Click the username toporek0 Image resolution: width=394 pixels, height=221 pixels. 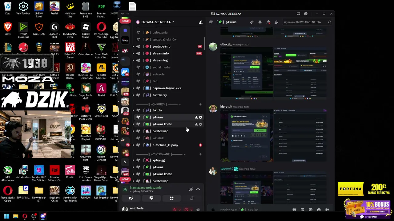click(227, 169)
